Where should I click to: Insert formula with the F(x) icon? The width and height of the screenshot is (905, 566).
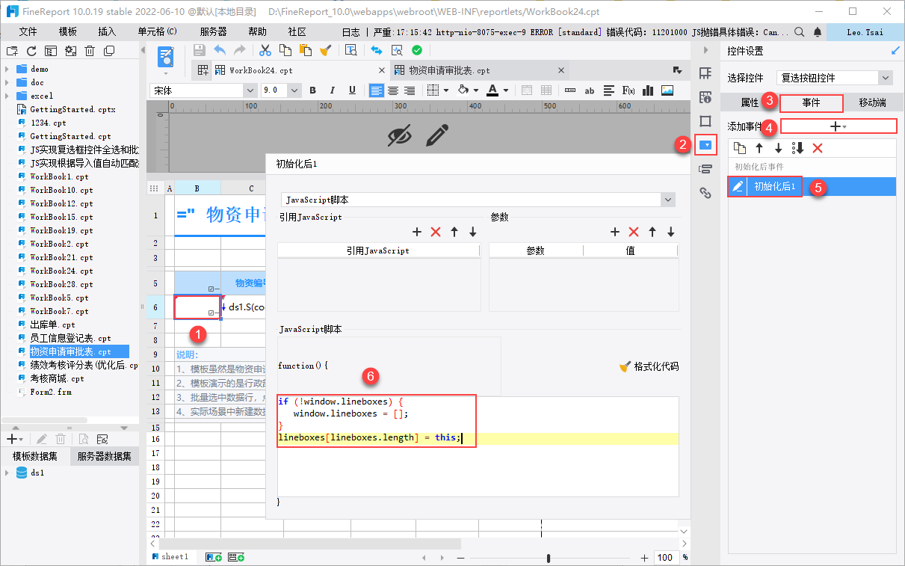point(628,90)
